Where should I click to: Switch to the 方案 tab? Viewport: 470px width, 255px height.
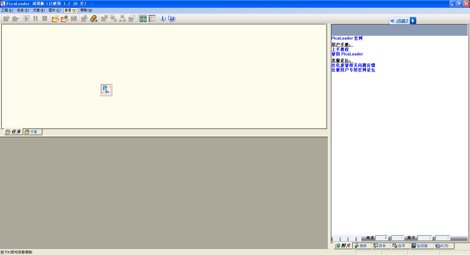click(x=33, y=132)
